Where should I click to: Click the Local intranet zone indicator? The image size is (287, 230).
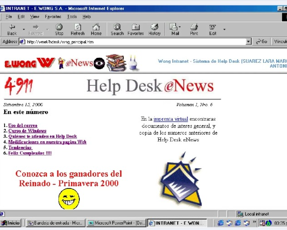tap(253, 214)
